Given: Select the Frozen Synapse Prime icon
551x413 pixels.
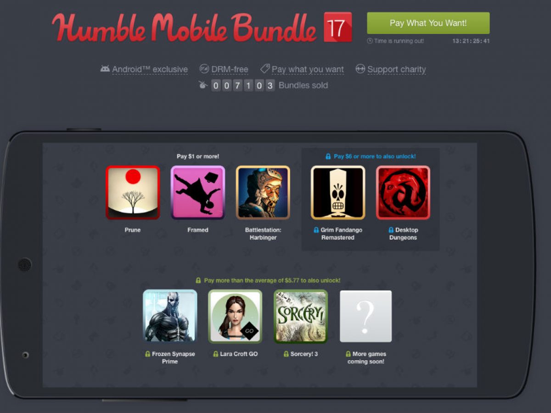Looking at the screenshot, I should point(170,316).
